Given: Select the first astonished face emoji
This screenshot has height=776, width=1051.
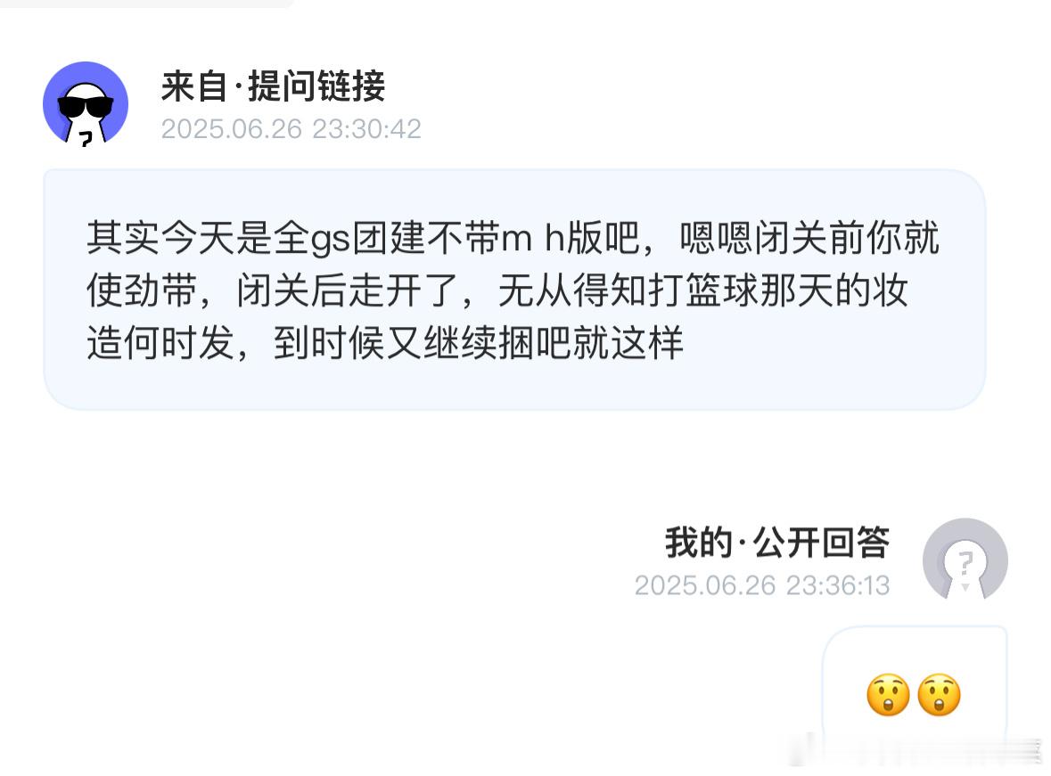Looking at the screenshot, I should point(888,695).
